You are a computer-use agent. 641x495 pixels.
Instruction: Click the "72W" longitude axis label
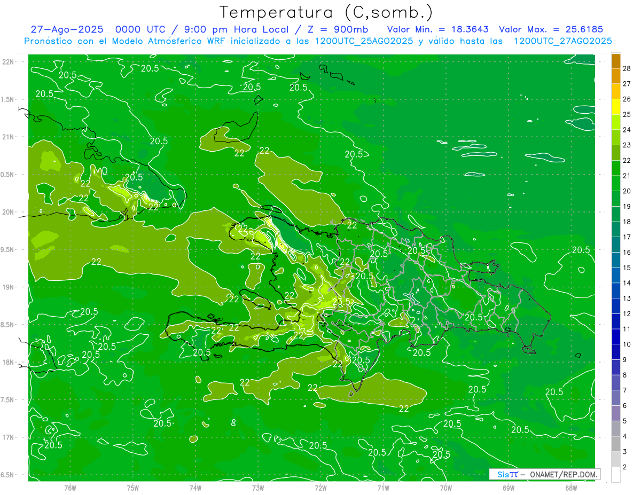click(320, 488)
